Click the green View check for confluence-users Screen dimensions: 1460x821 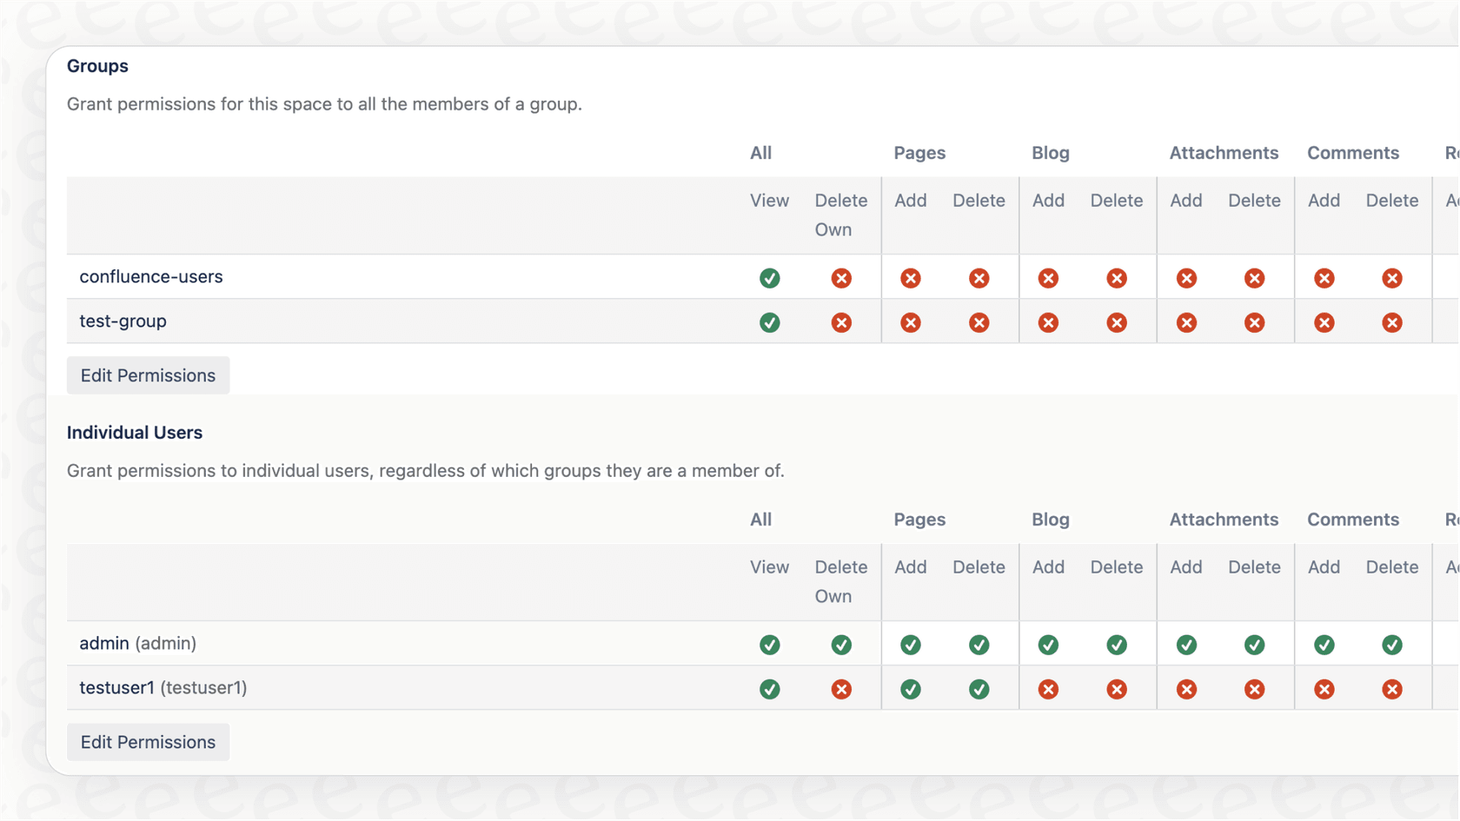(770, 277)
